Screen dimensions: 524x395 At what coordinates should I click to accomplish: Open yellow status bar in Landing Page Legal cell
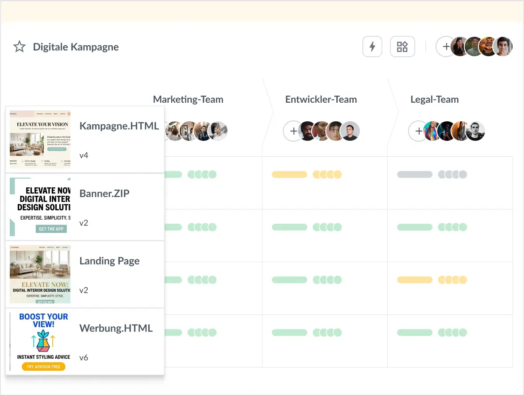pyautogui.click(x=415, y=279)
